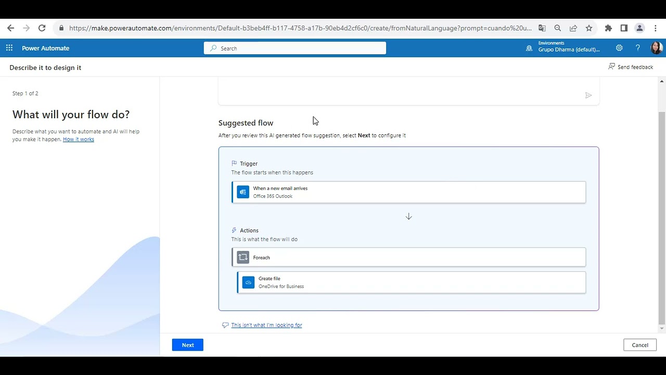666x375 pixels.
Task: Click the browser address bar URL
Action: pyautogui.click(x=300, y=28)
